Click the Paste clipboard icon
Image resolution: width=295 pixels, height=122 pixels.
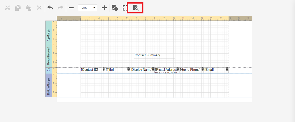(28, 8)
